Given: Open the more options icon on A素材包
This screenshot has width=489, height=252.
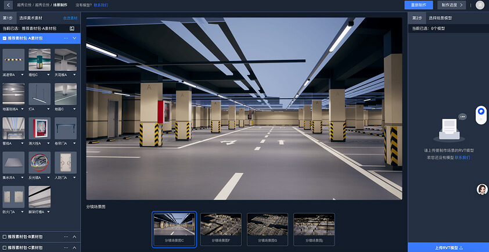Looking at the screenshot, I should point(66,38).
